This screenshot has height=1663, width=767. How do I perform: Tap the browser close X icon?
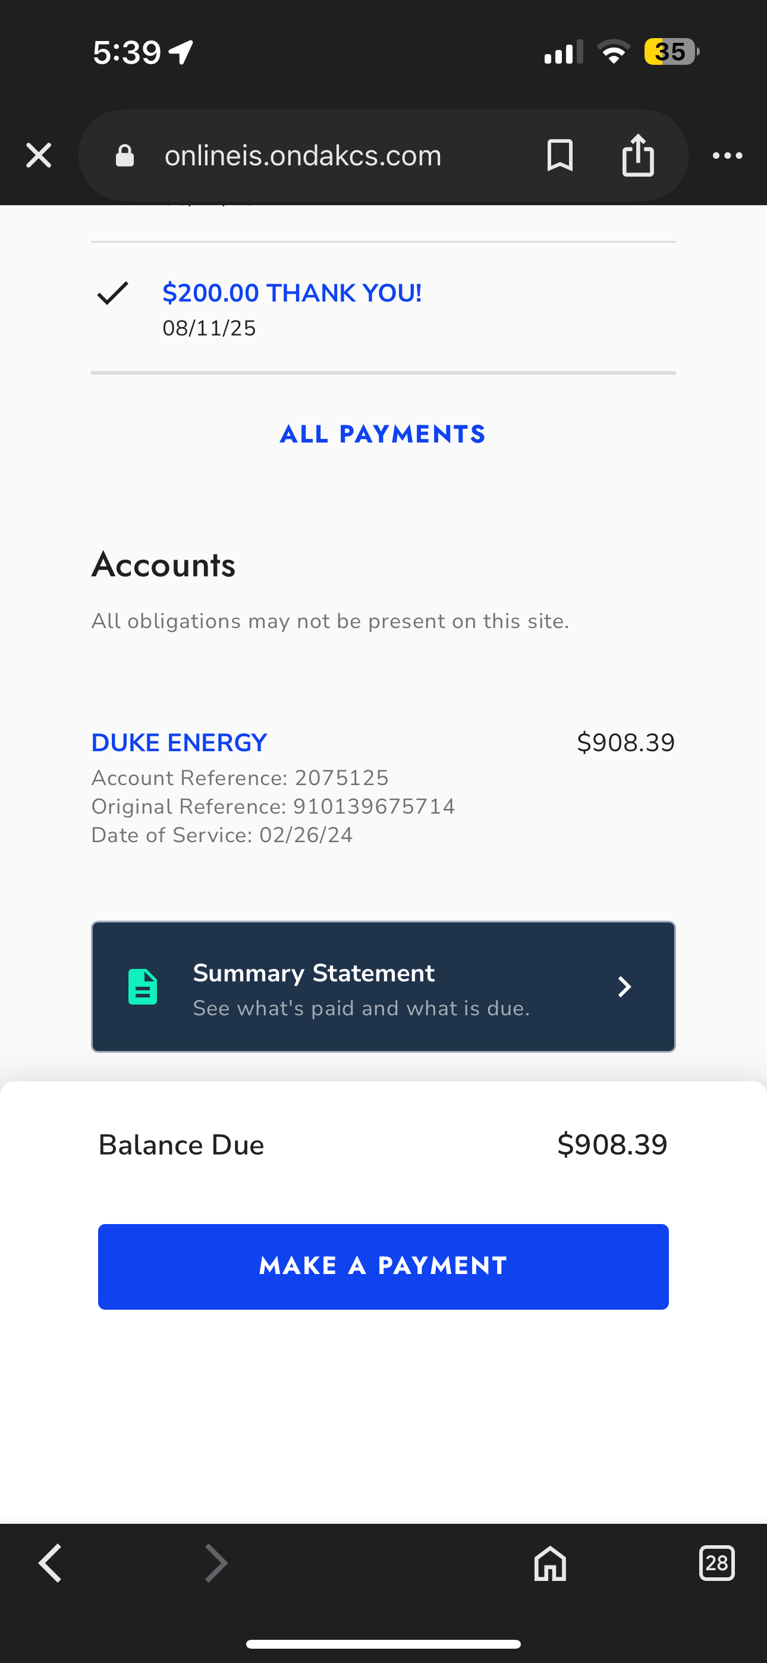click(x=39, y=156)
